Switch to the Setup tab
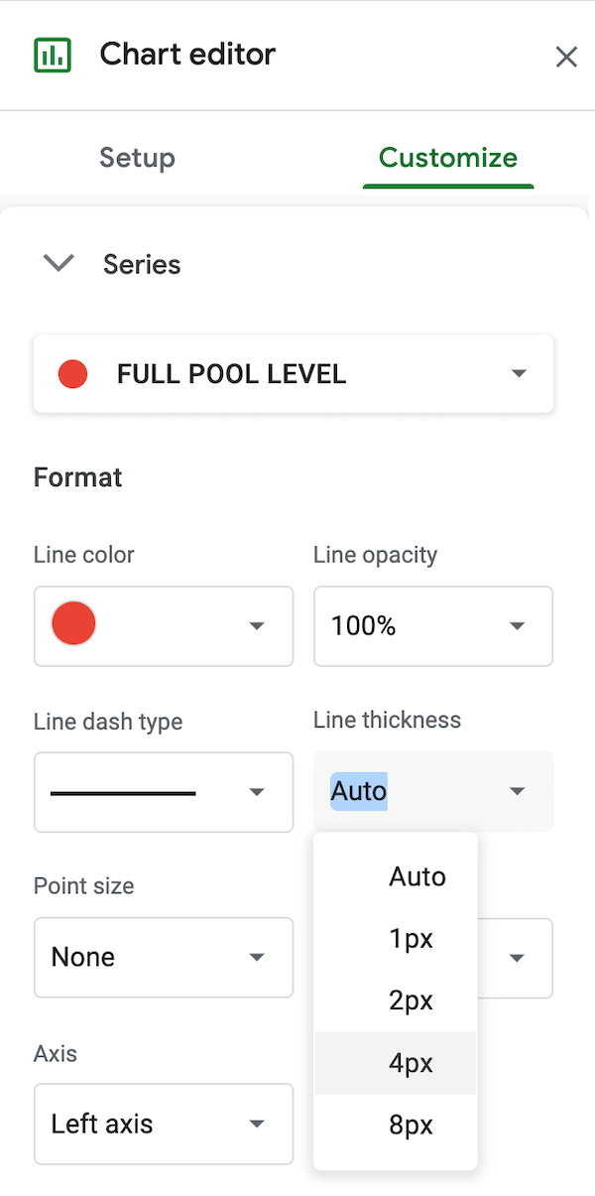 pos(137,157)
